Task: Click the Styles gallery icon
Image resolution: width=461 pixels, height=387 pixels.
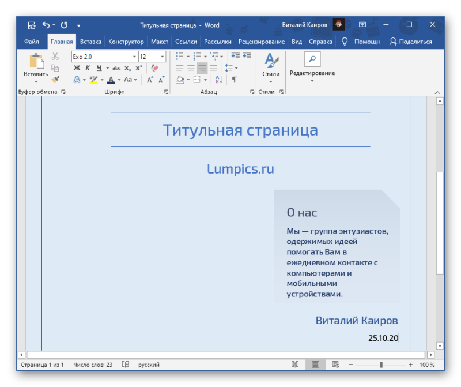Action: [x=271, y=61]
